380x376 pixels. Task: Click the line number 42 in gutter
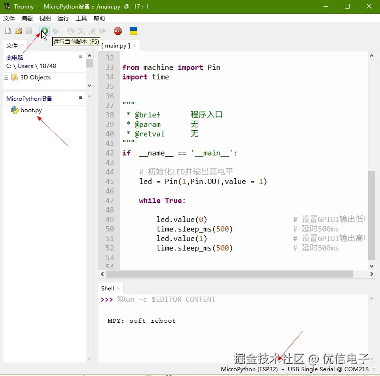pos(110,153)
